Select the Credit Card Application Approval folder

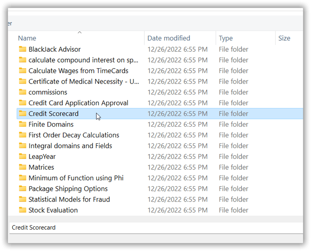coord(78,103)
